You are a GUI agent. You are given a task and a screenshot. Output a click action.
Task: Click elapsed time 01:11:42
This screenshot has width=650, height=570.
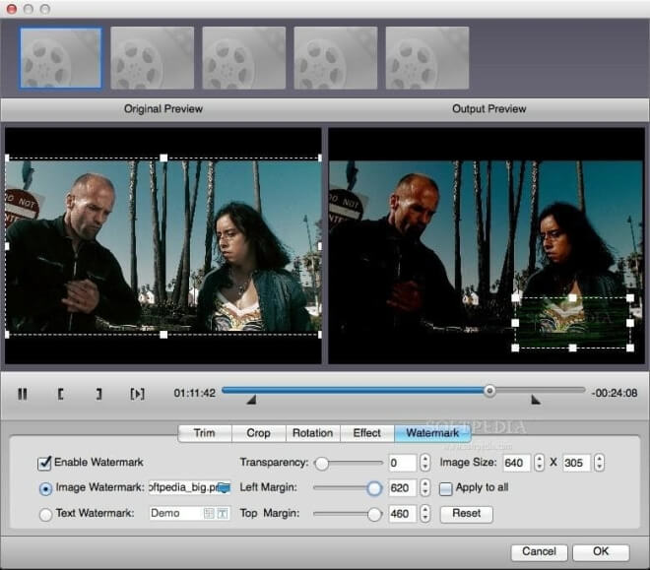pos(194,393)
